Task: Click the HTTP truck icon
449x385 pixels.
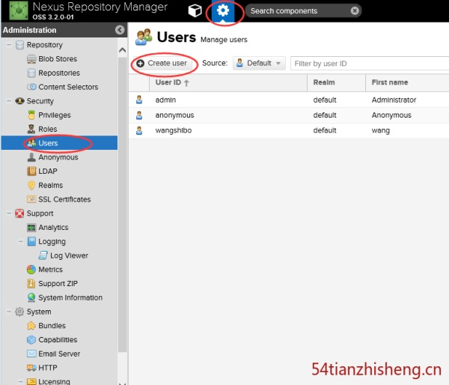Action: 31,368
